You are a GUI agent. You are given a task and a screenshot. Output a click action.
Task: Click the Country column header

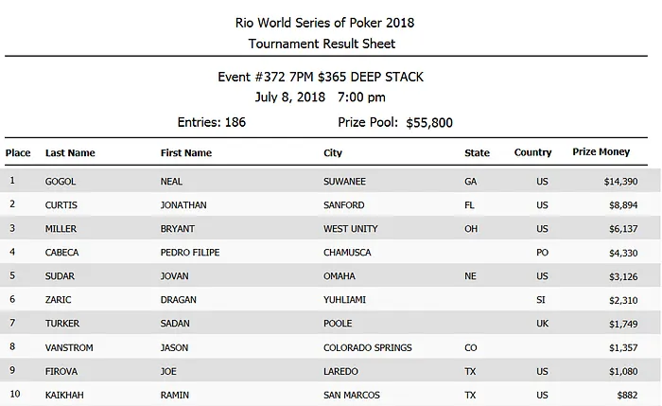(532, 152)
